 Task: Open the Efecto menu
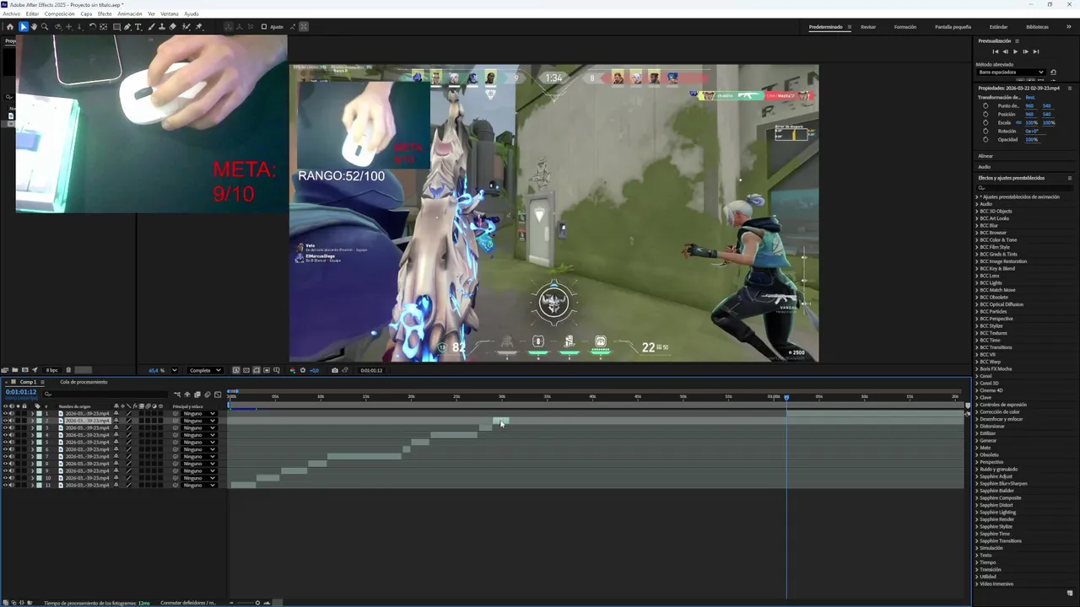[105, 14]
